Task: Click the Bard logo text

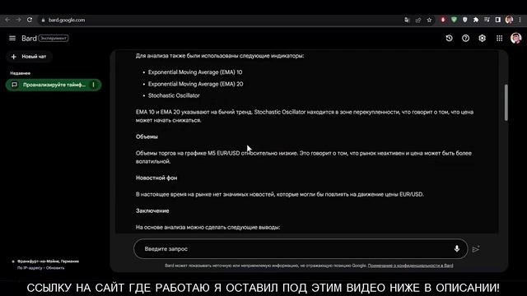Action: 29,39
